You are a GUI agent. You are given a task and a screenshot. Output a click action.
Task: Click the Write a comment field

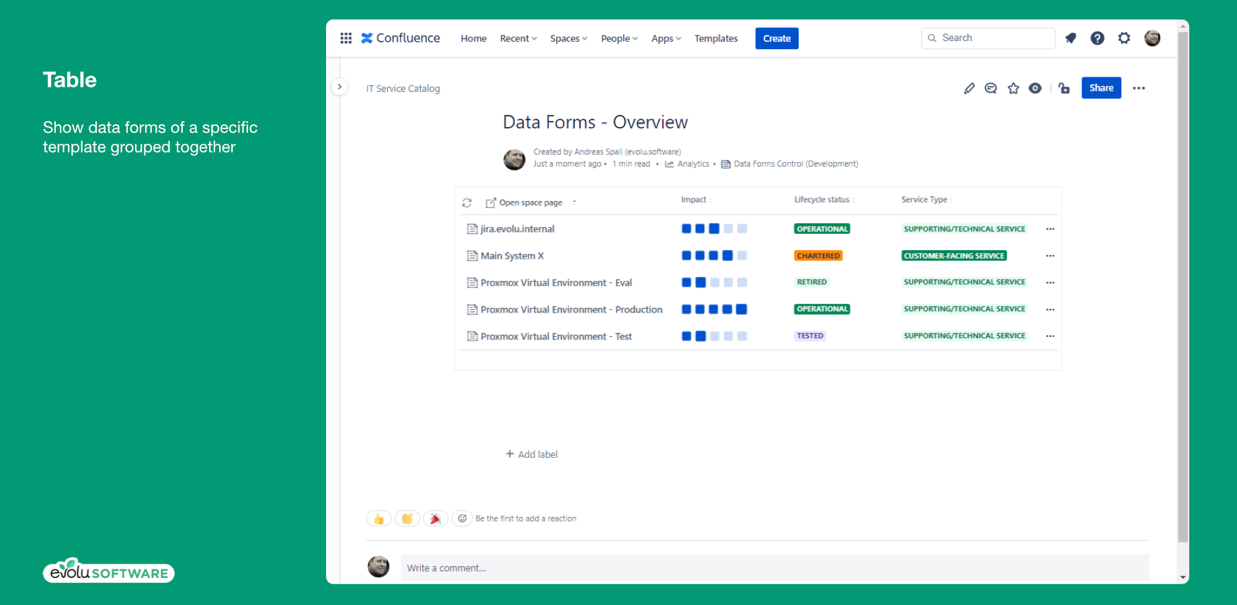coord(774,568)
